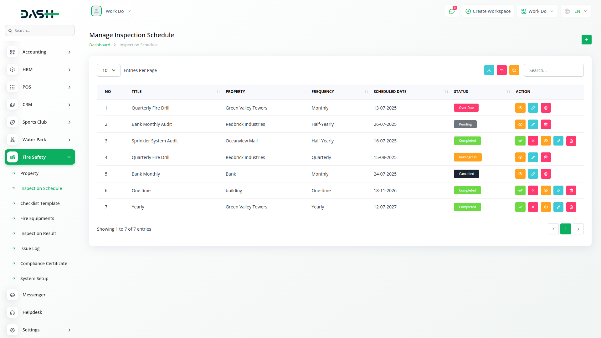Edit the Quarterly Fire Drill row one

pos(533,108)
